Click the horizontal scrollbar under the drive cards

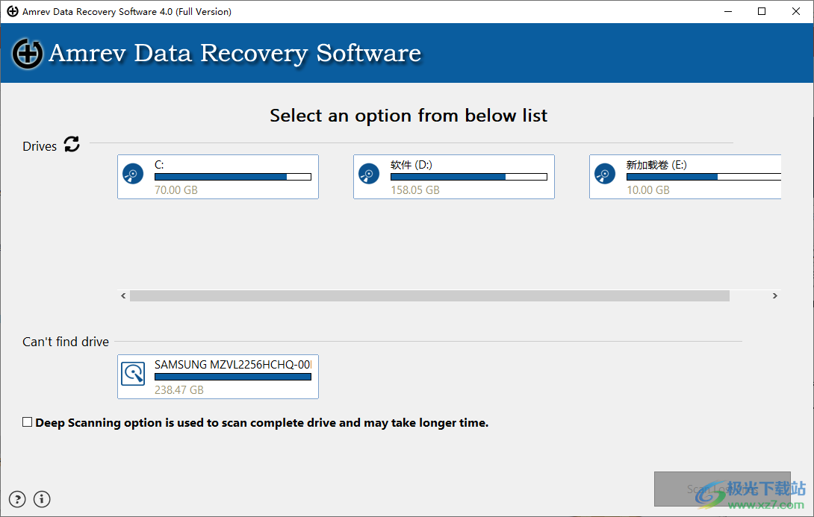pos(429,295)
